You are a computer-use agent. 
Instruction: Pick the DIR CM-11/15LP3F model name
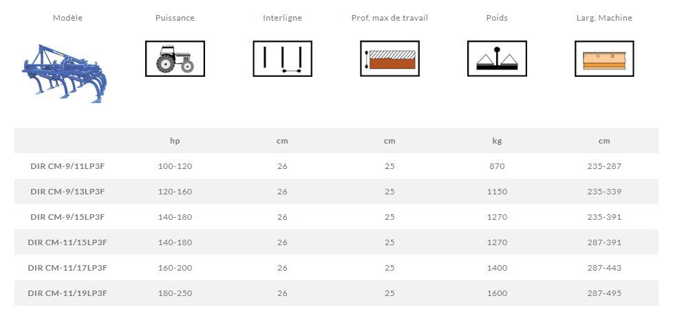67,242
